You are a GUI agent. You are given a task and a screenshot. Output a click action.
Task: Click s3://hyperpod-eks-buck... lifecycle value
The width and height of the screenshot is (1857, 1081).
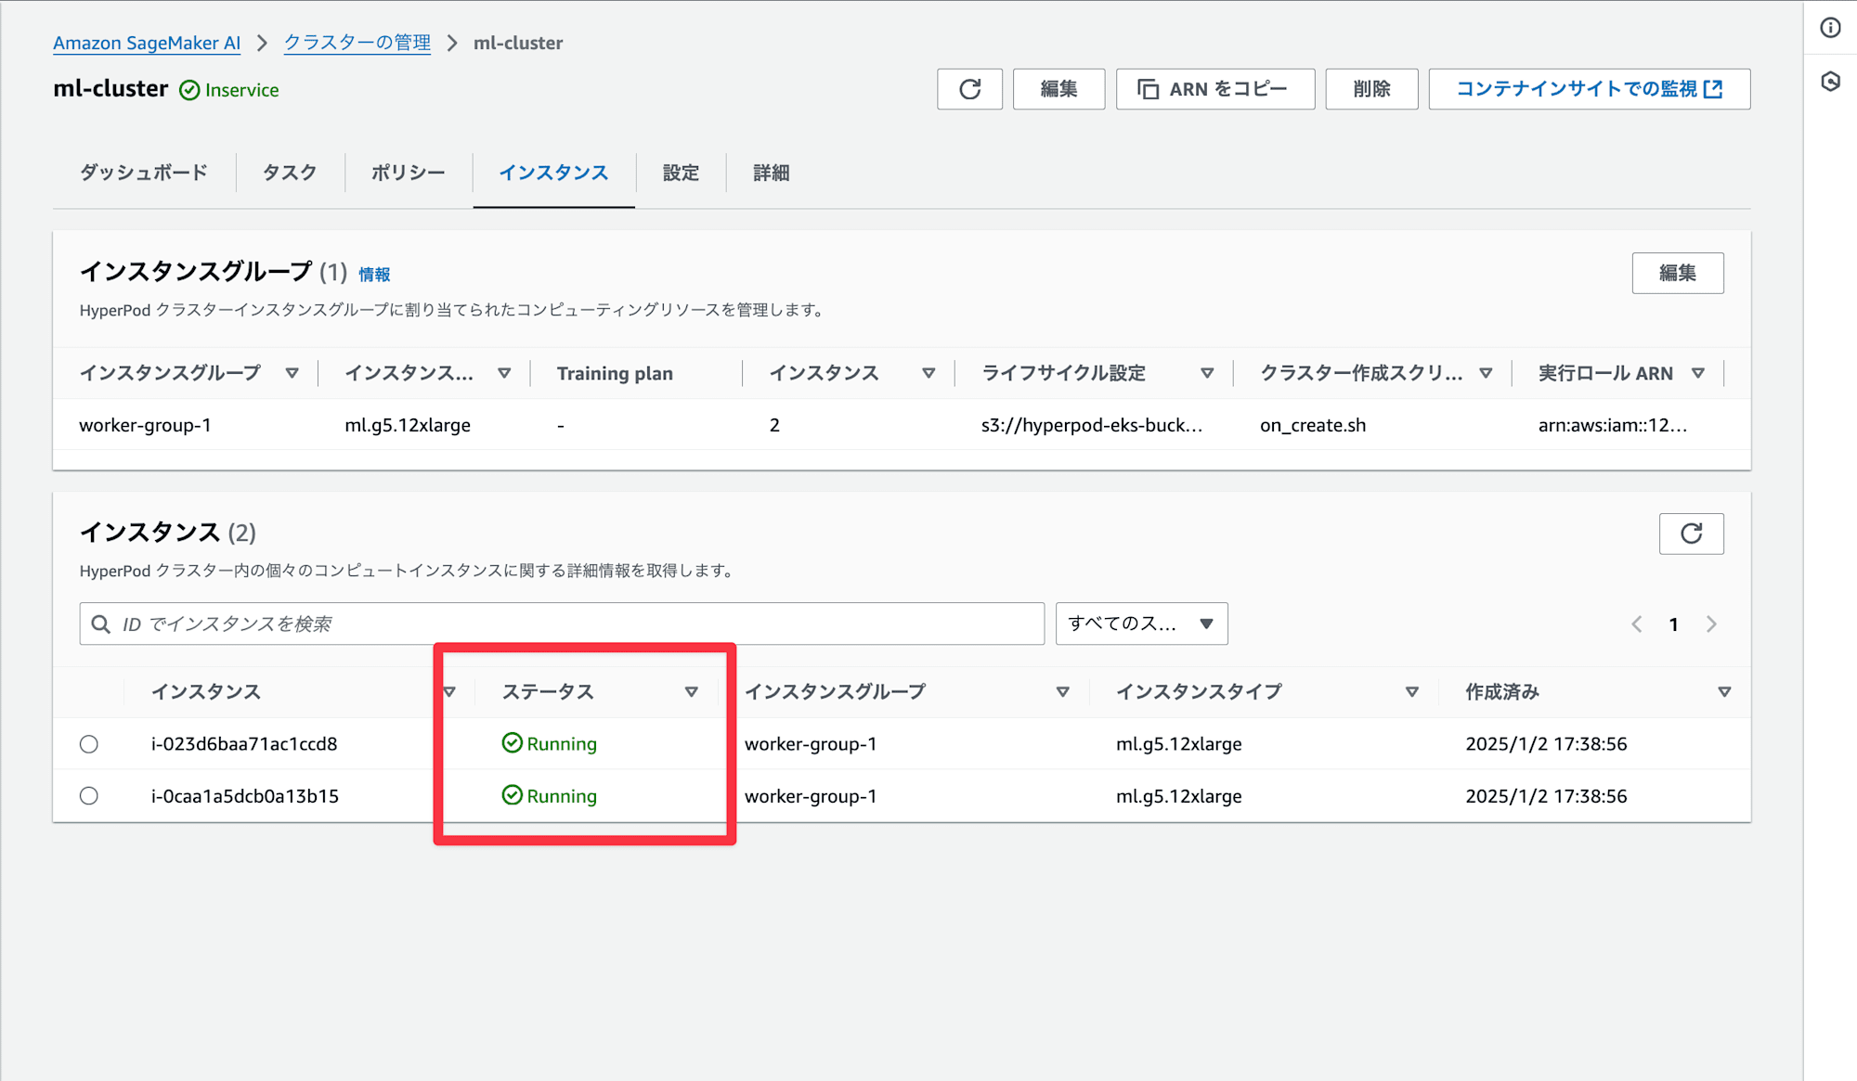point(1092,425)
